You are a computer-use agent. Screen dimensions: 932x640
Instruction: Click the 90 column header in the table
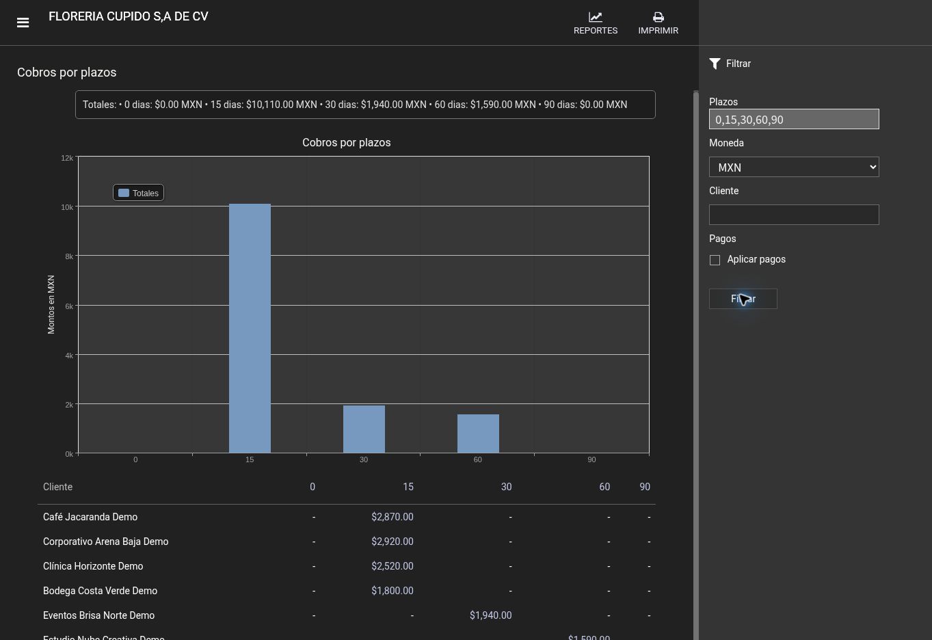click(x=645, y=487)
